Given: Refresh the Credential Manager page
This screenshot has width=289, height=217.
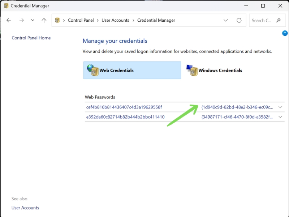Looking at the screenshot, I should tap(239, 20).
